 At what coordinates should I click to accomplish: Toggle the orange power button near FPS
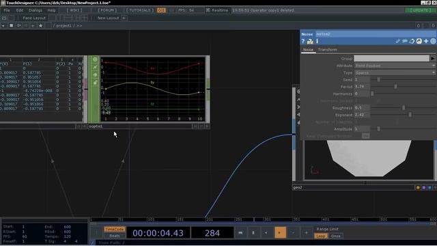pos(161,10)
